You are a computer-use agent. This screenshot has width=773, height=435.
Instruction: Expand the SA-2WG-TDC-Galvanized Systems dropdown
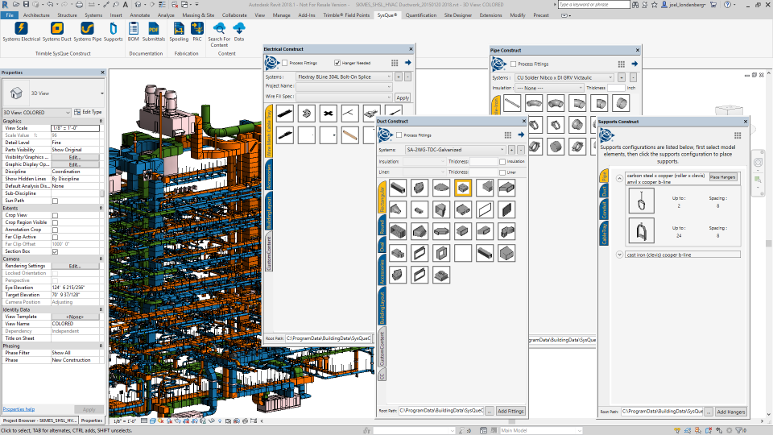point(502,150)
